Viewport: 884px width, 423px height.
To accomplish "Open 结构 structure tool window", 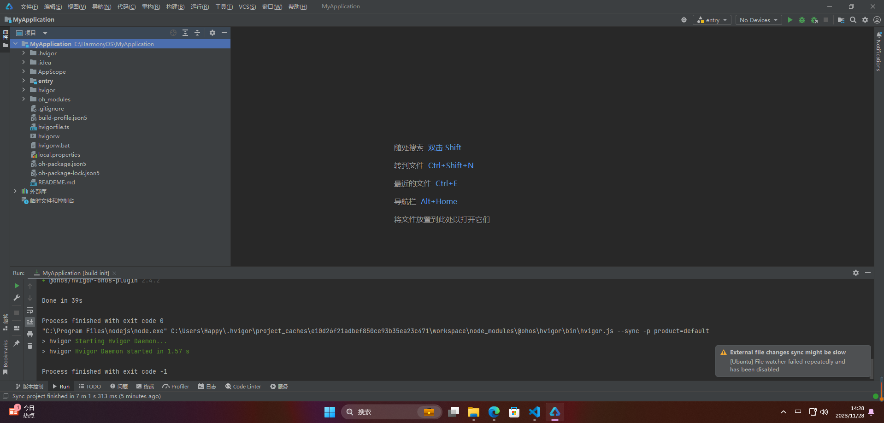I will point(5,322).
